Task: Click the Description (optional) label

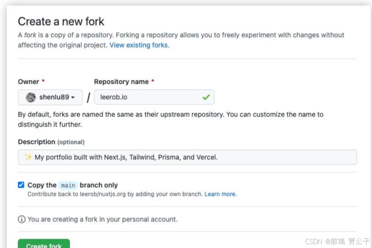Action: (51, 142)
